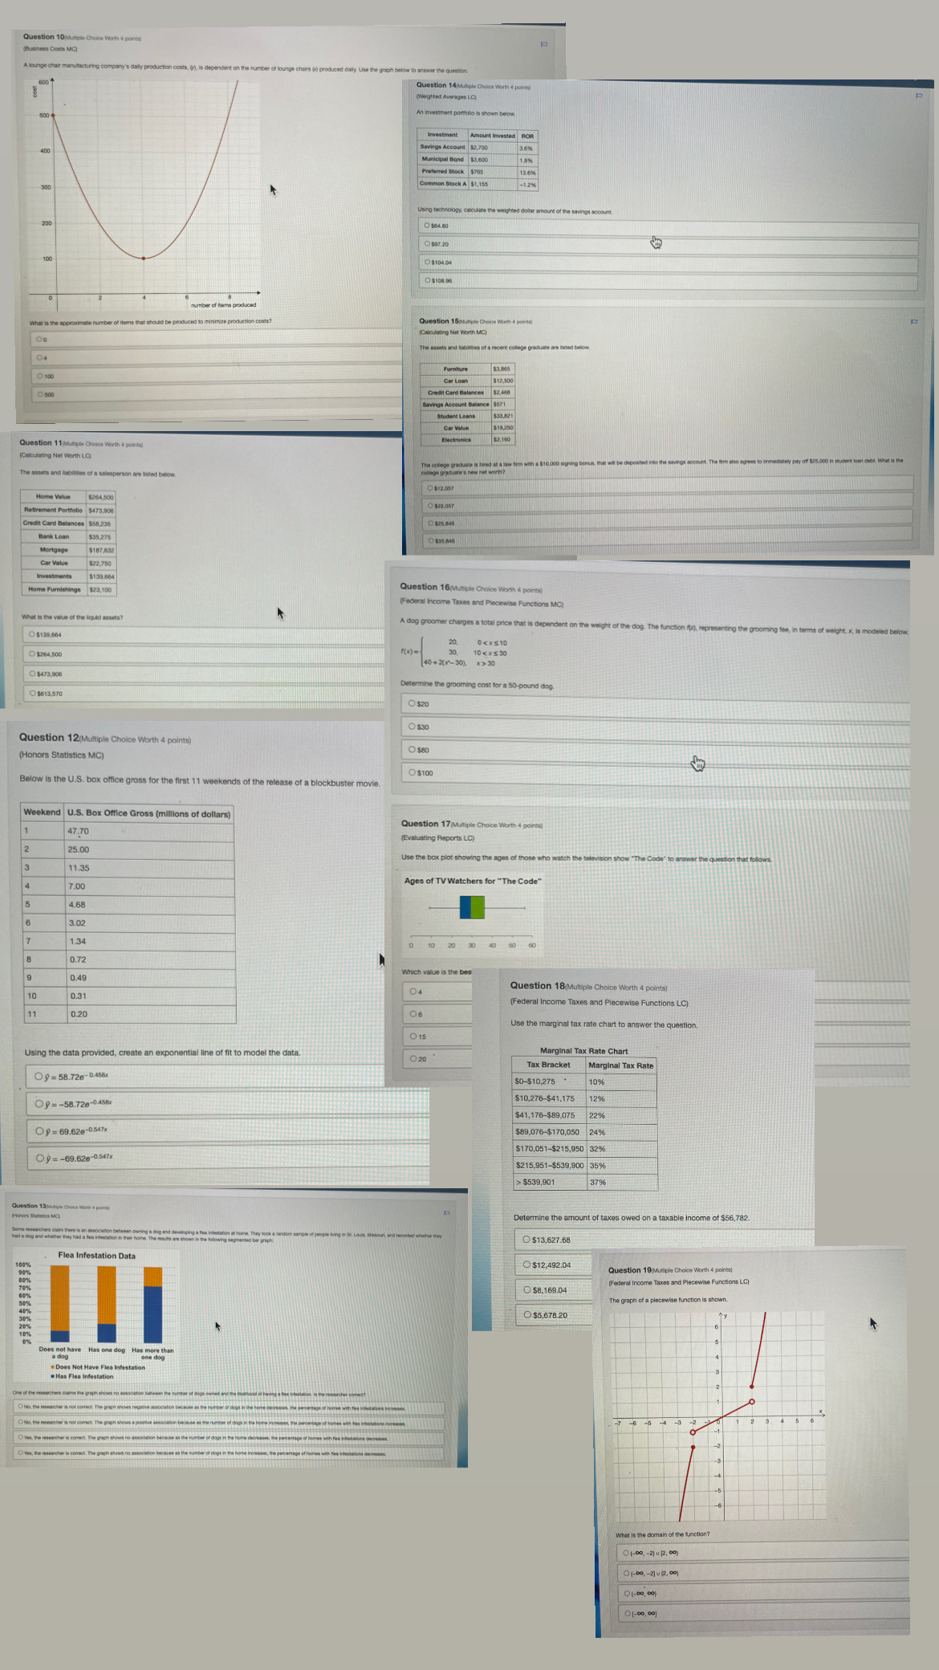Image resolution: width=939 pixels, height=1670 pixels.
Task: Select answer 4 in Question 10
Action: point(39,357)
